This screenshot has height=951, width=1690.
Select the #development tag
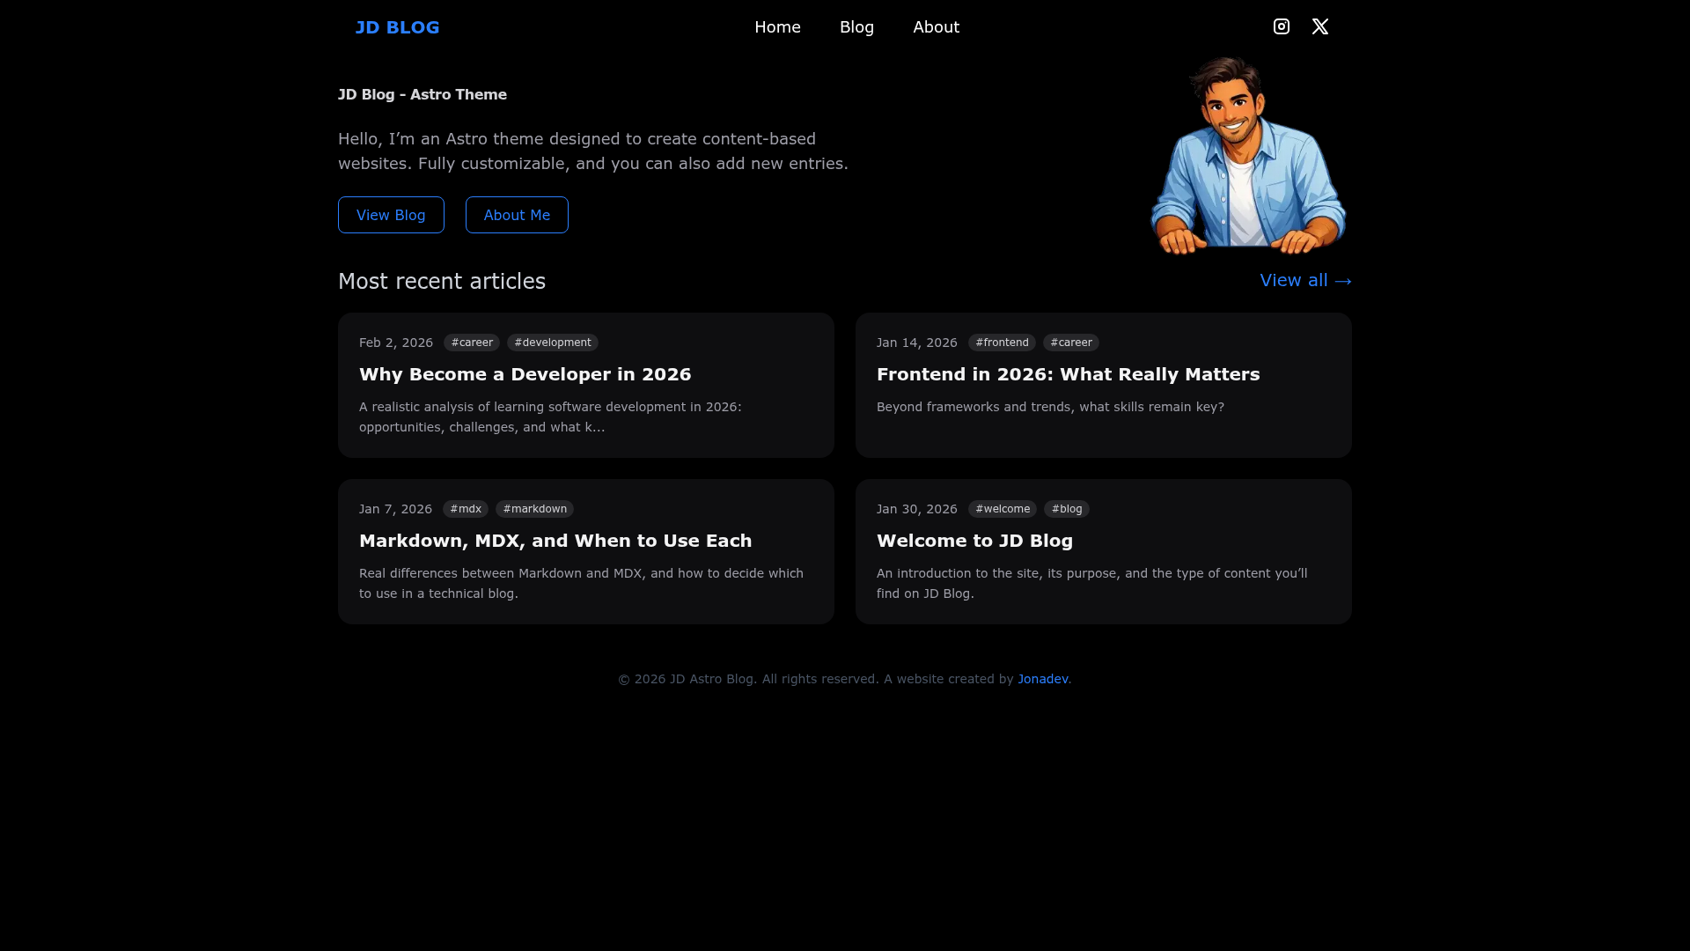(x=553, y=343)
